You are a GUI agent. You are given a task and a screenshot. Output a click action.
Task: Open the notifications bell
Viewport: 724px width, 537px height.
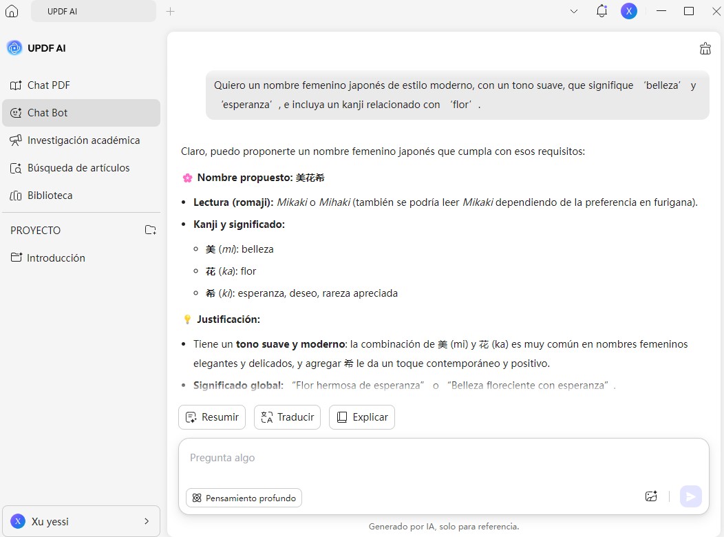click(601, 11)
